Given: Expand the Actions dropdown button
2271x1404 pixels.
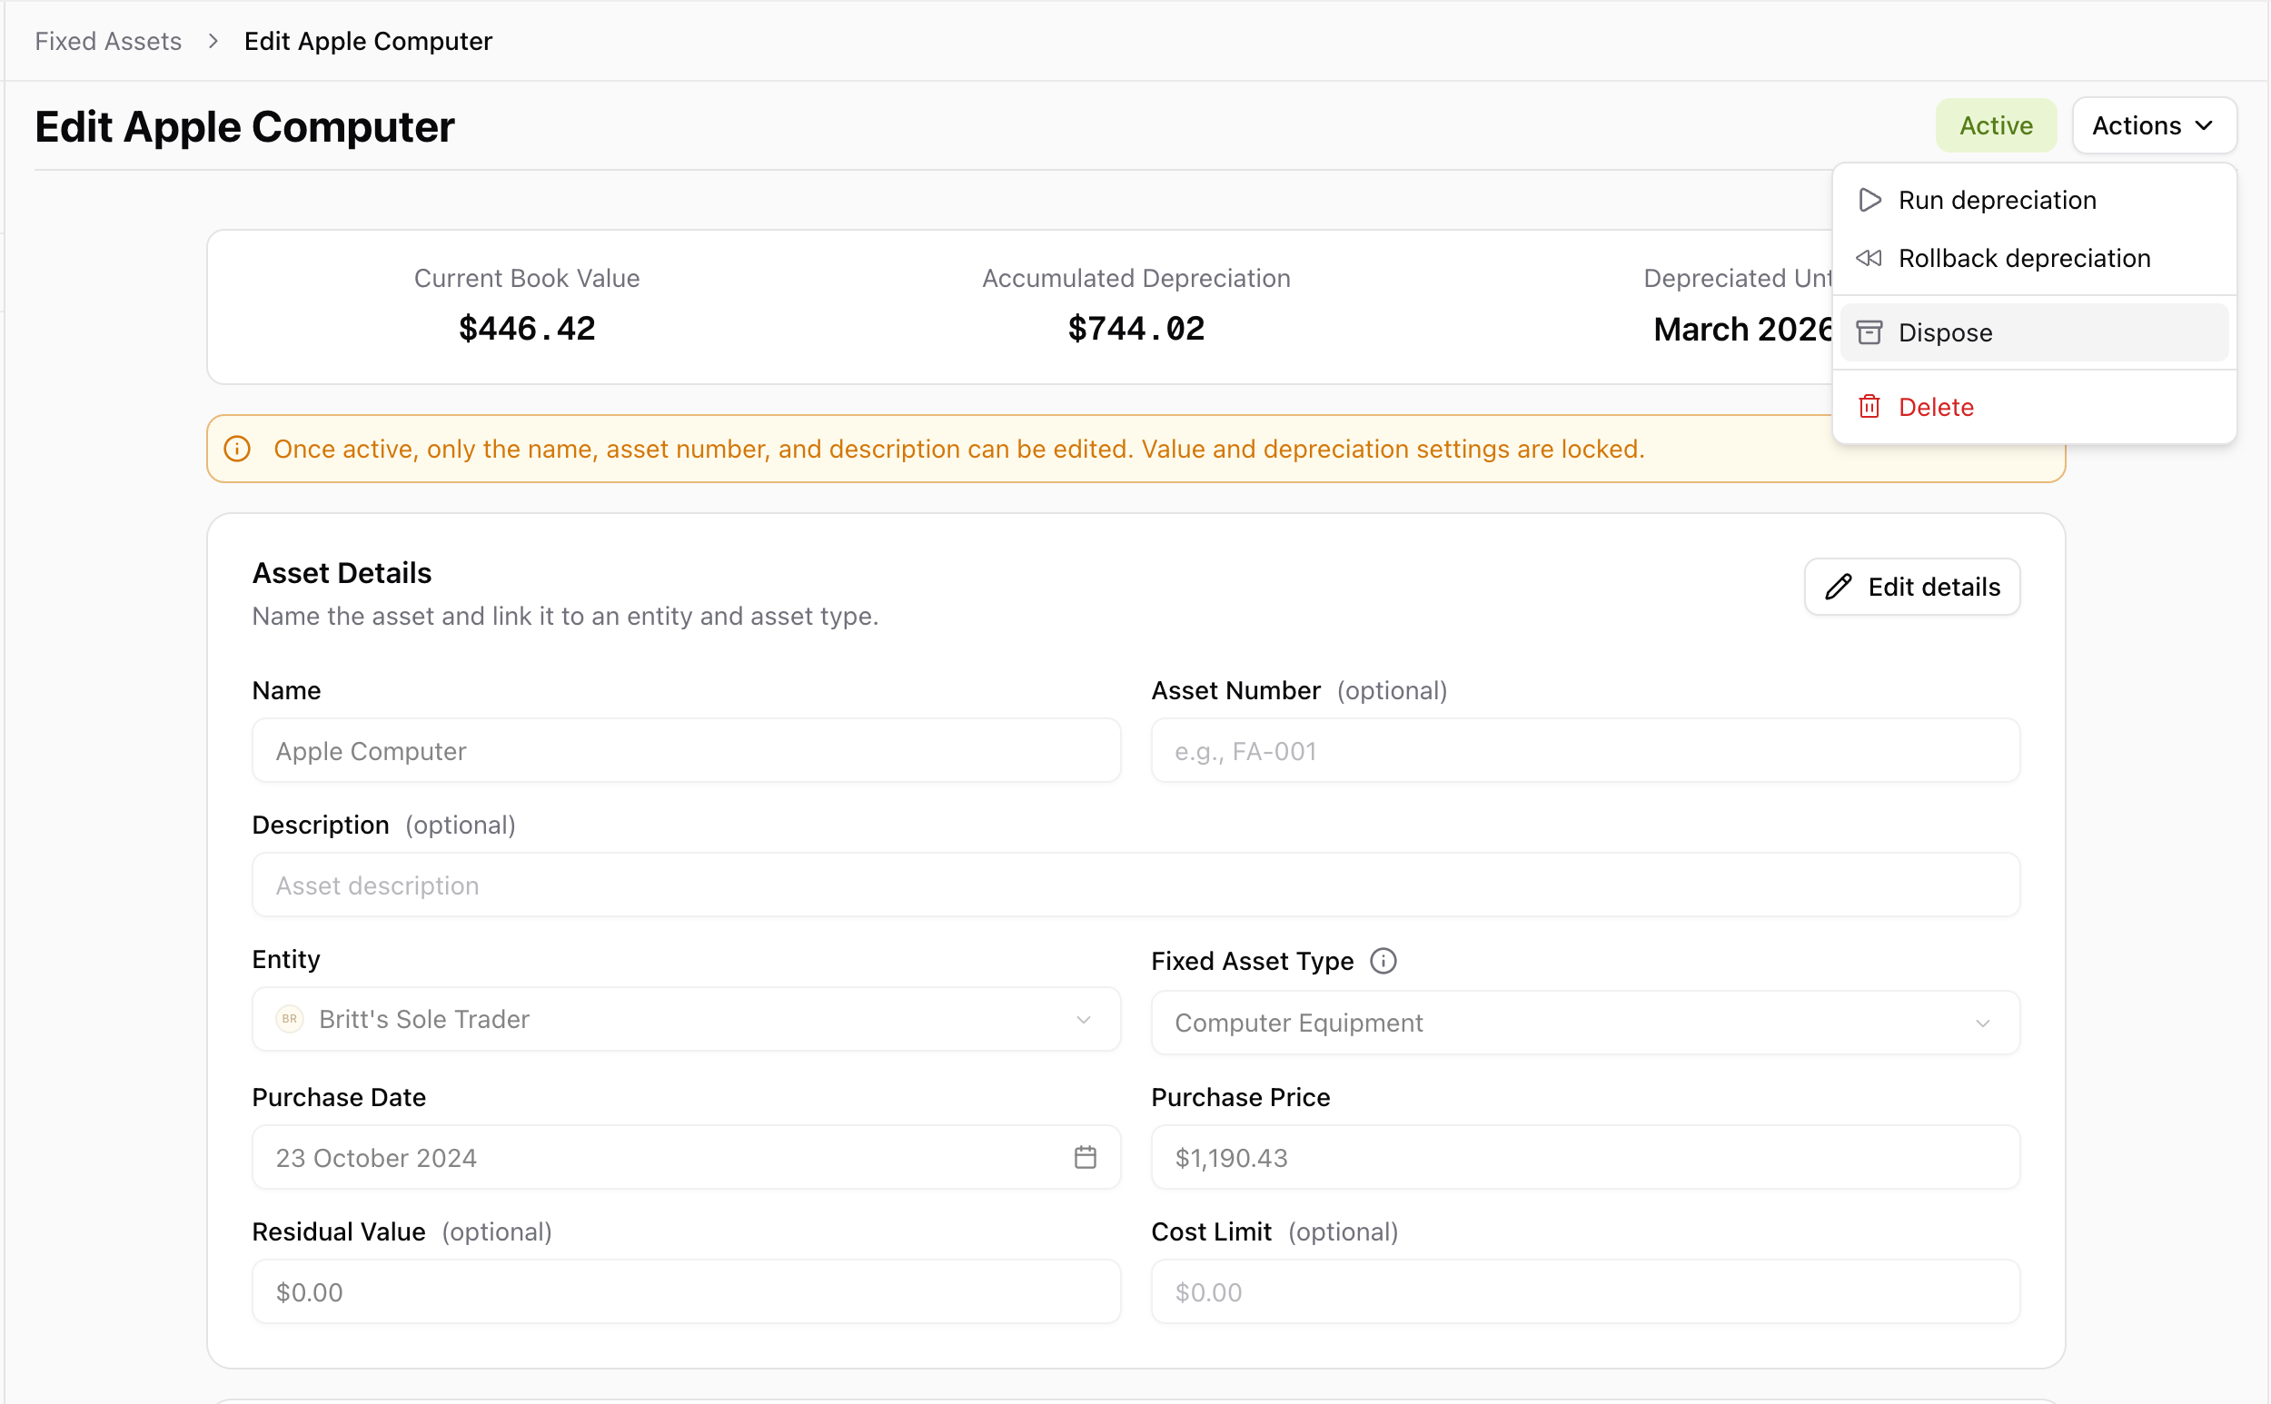Looking at the screenshot, I should (2154, 125).
